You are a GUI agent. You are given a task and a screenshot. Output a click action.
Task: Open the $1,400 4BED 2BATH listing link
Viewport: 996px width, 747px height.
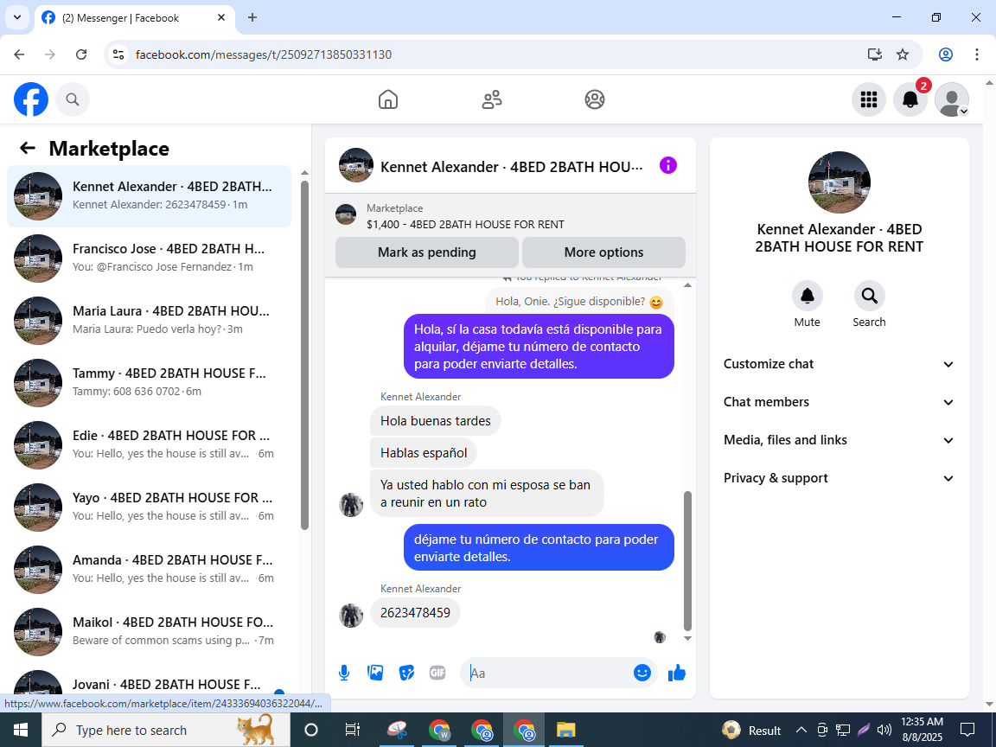tap(465, 224)
